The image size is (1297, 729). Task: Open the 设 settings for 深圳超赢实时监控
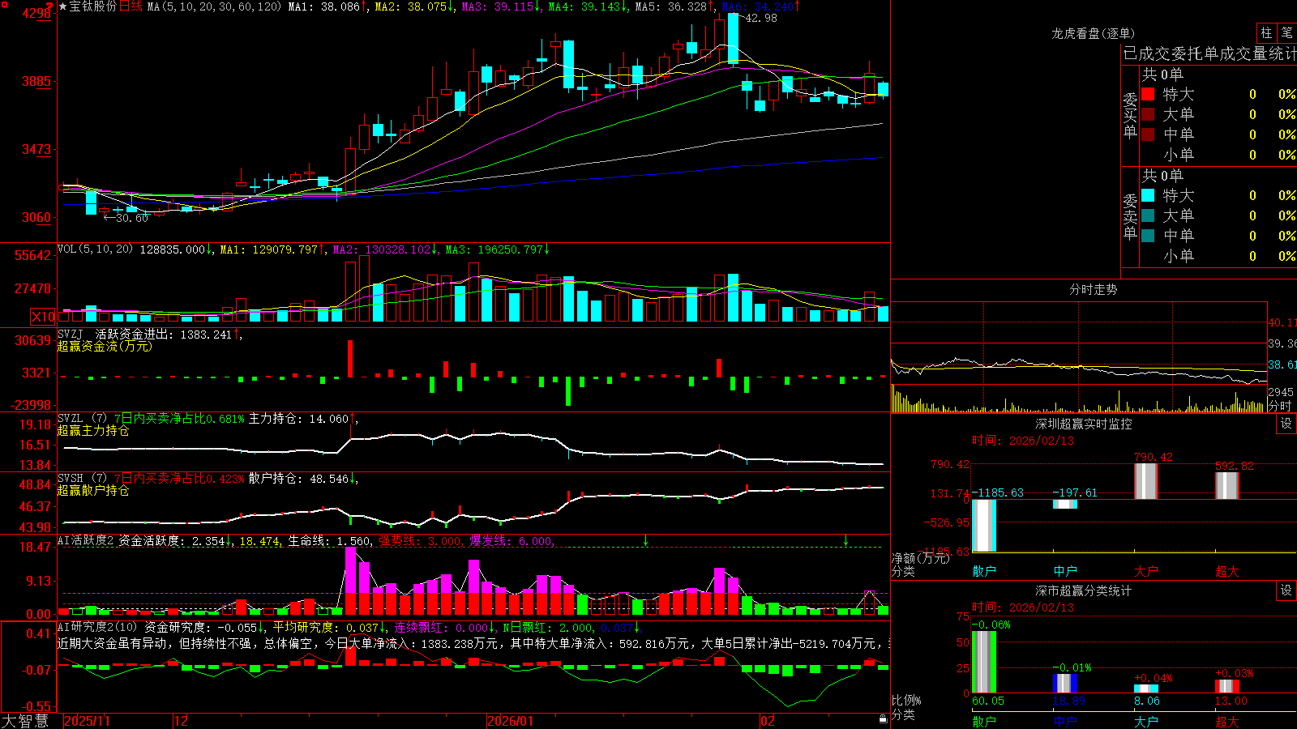point(1286,424)
